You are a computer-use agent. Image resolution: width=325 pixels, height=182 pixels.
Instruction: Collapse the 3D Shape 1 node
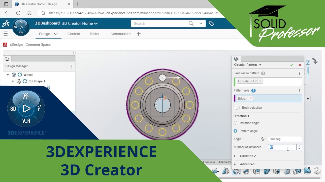point(13,81)
